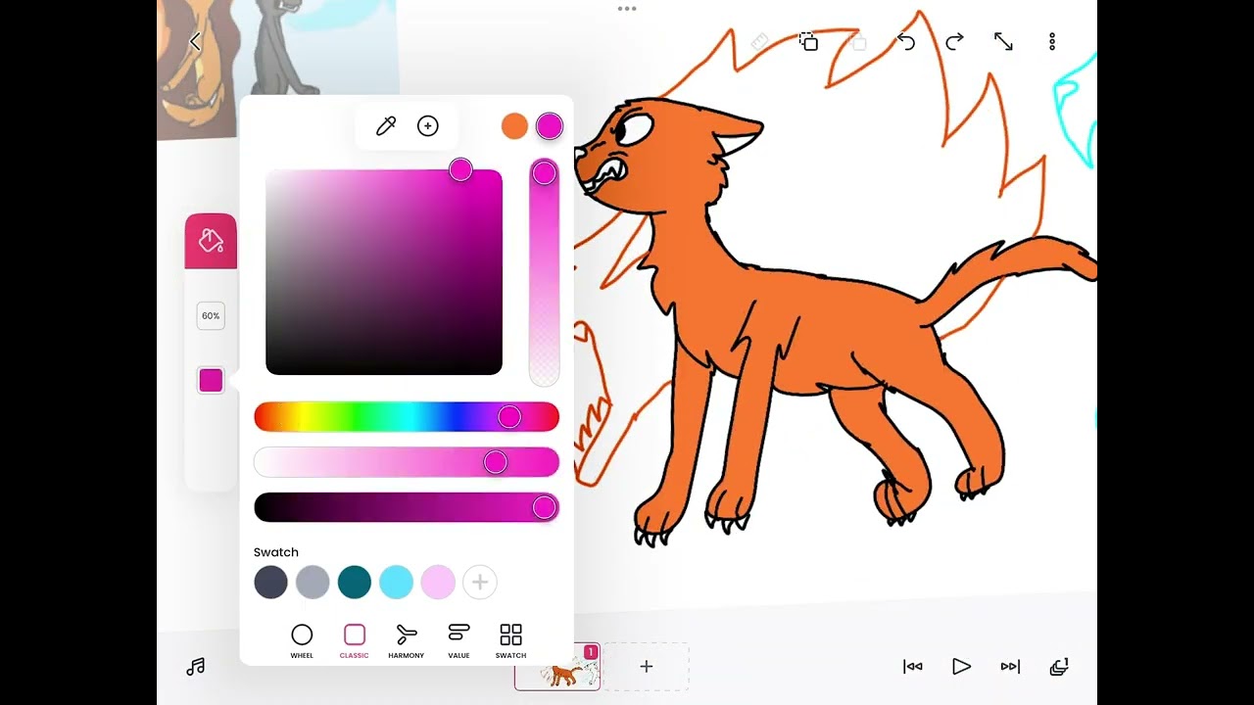Image resolution: width=1254 pixels, height=705 pixels.
Task: Select frame 1 thumbnail in timeline
Action: click(x=557, y=667)
